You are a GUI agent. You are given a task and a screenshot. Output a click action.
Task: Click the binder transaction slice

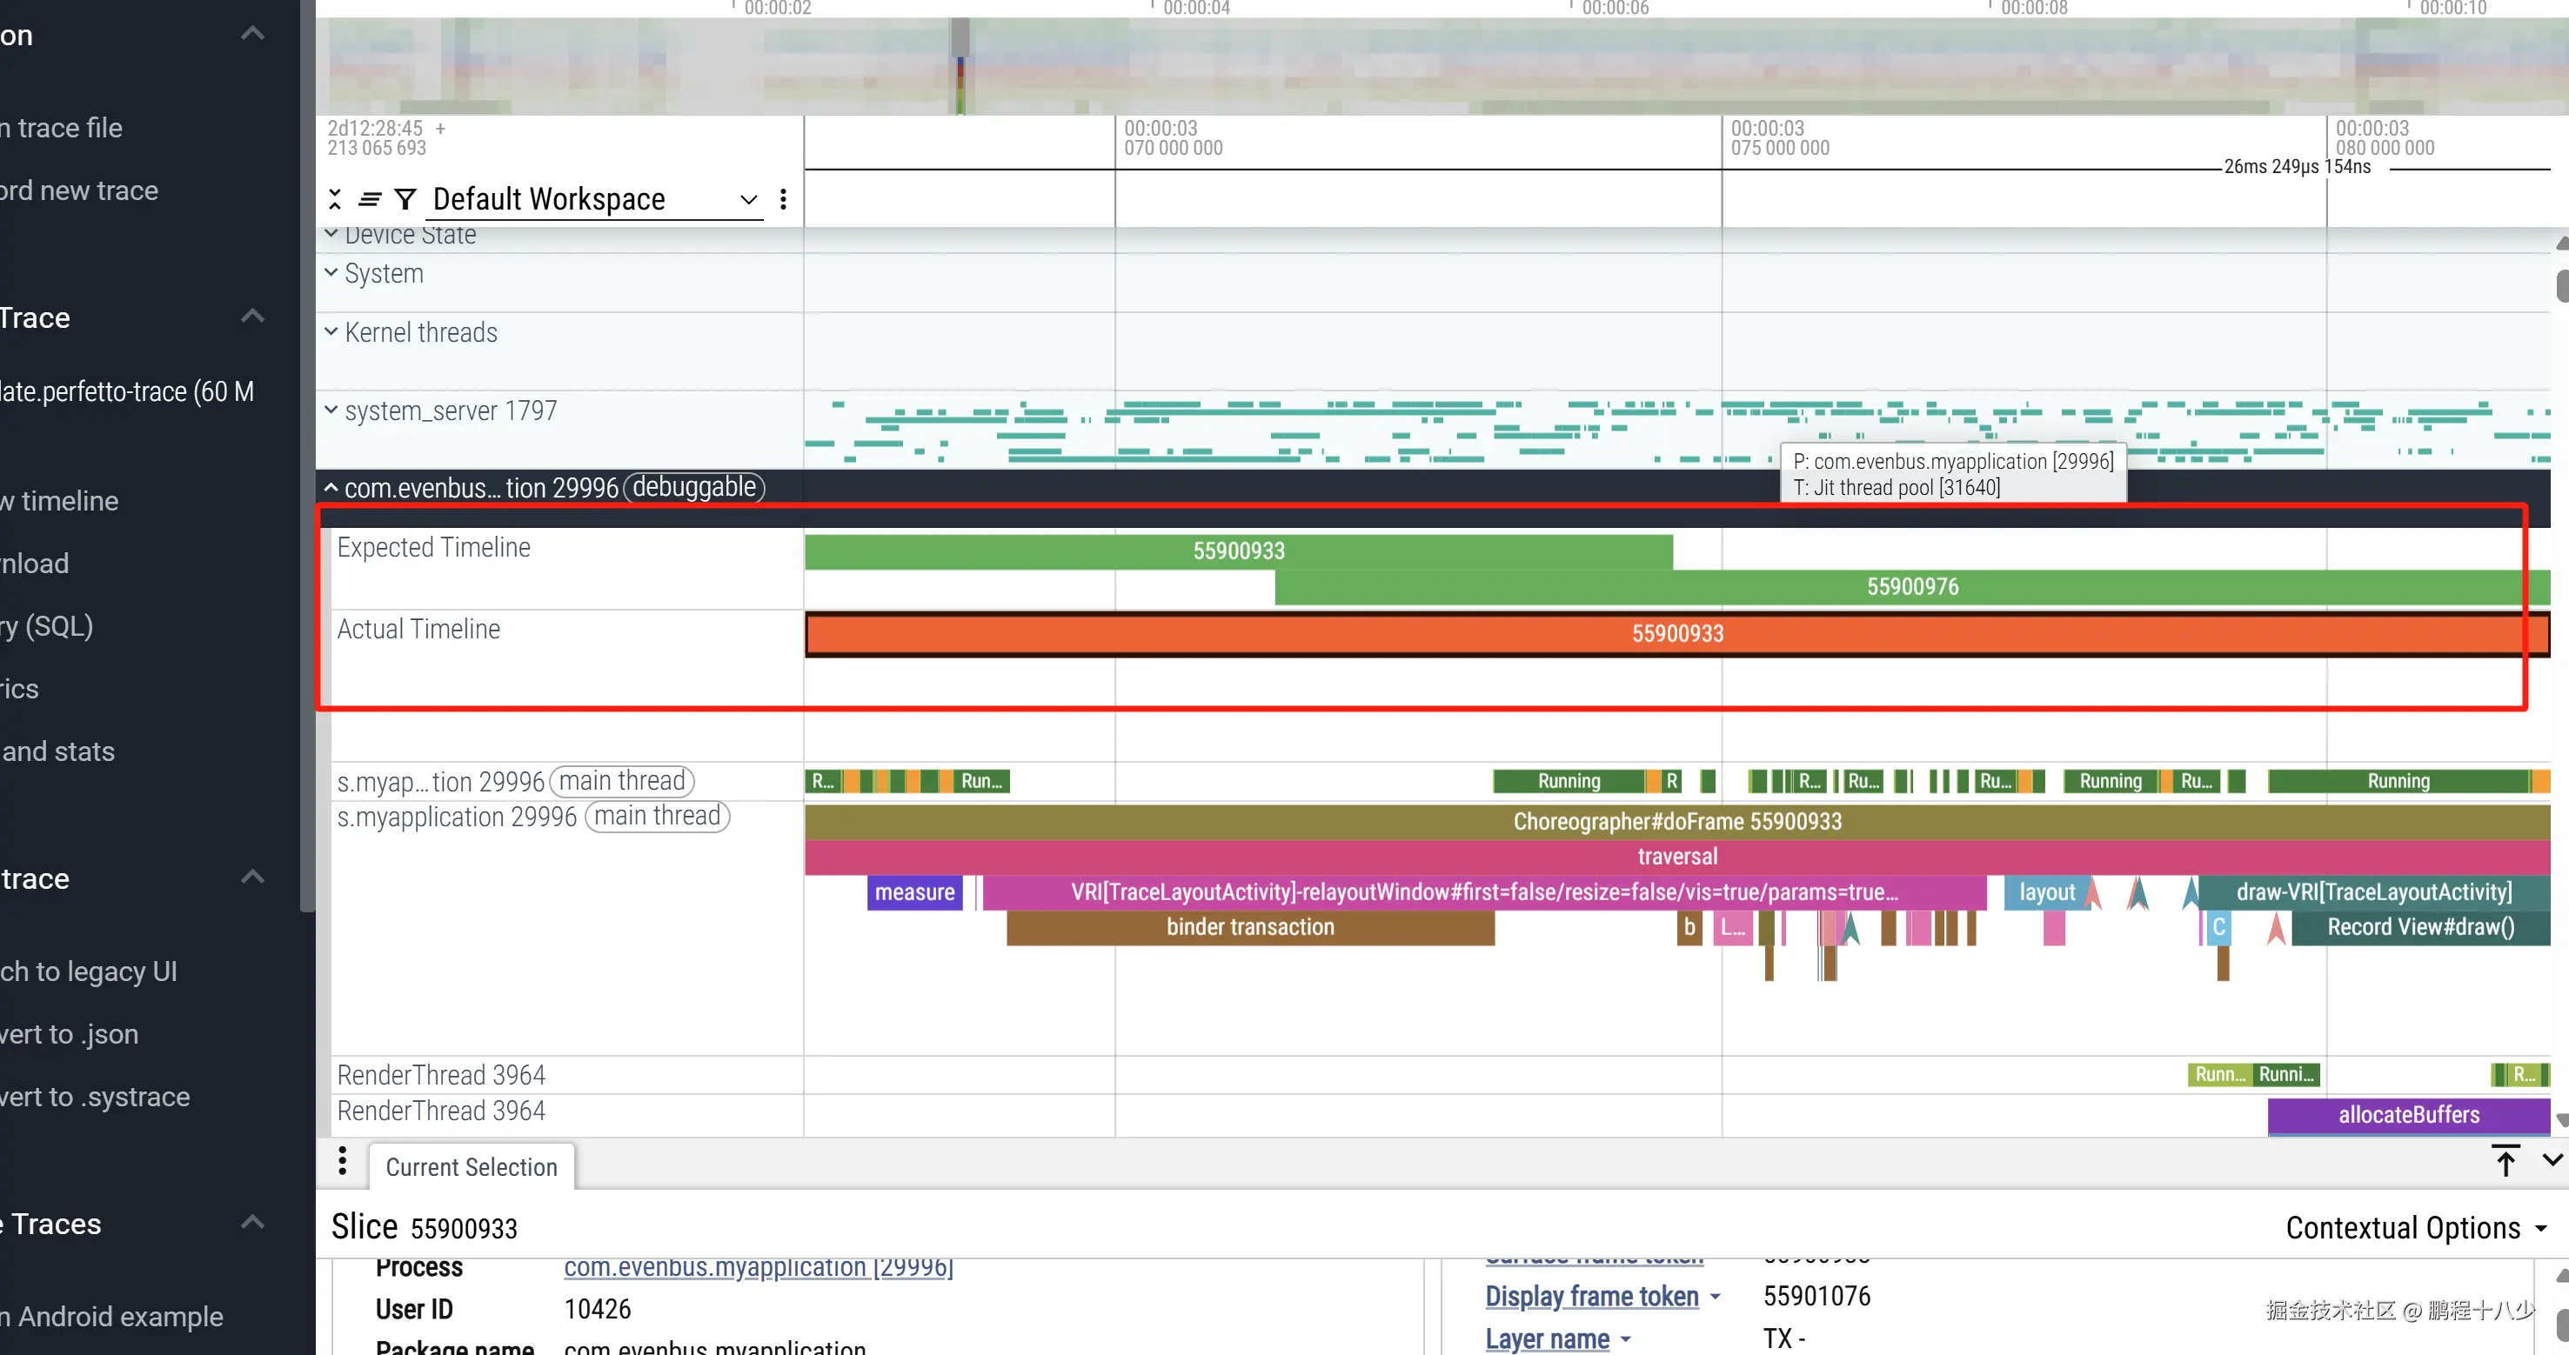(x=1249, y=927)
